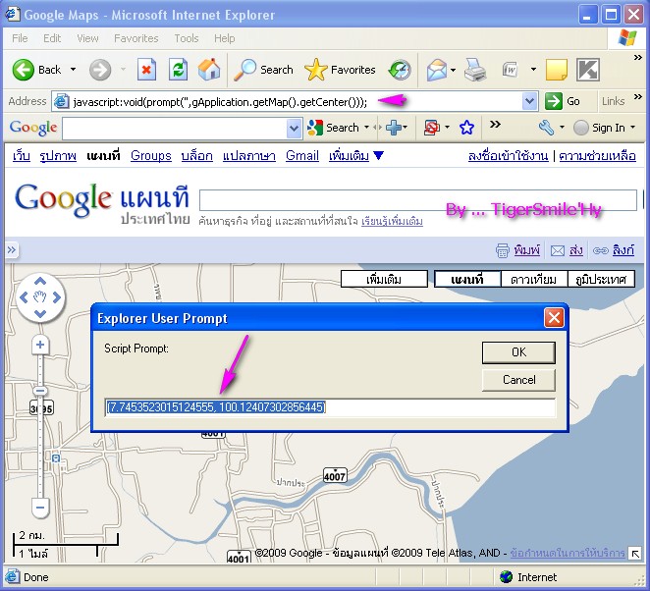Click the Google Maps search box
This screenshot has height=591, width=650.
pos(418,200)
